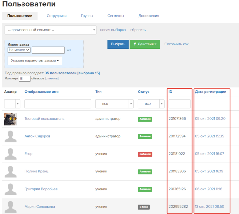Click the Забанен status badge for Егор

coord(145,154)
